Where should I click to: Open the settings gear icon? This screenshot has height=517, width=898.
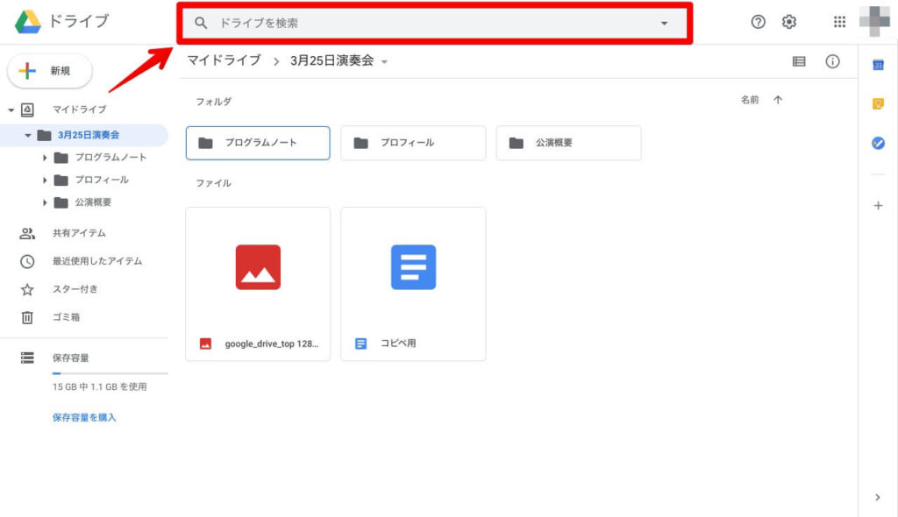coord(789,22)
